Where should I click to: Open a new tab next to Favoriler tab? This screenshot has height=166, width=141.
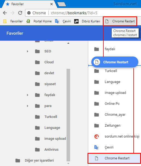coord(62,4)
